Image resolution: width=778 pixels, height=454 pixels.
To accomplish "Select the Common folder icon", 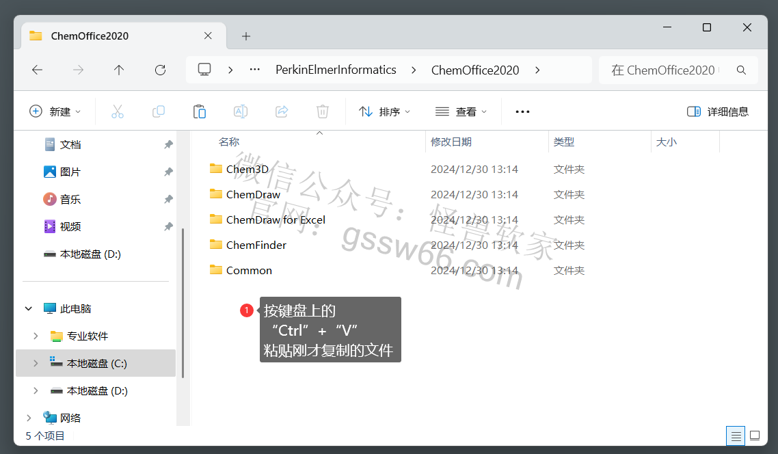I will tap(216, 270).
